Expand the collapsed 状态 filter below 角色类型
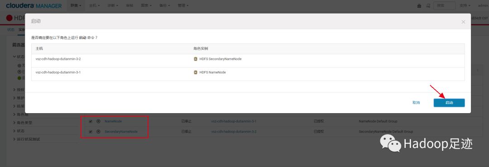Screen dimensions: 489x167 point(19,131)
